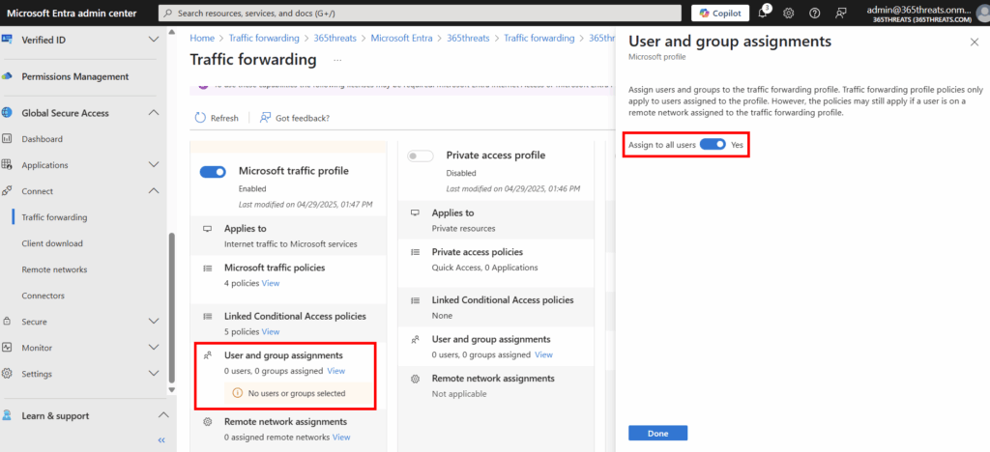Collapse the Connect menu chevron

point(154,190)
